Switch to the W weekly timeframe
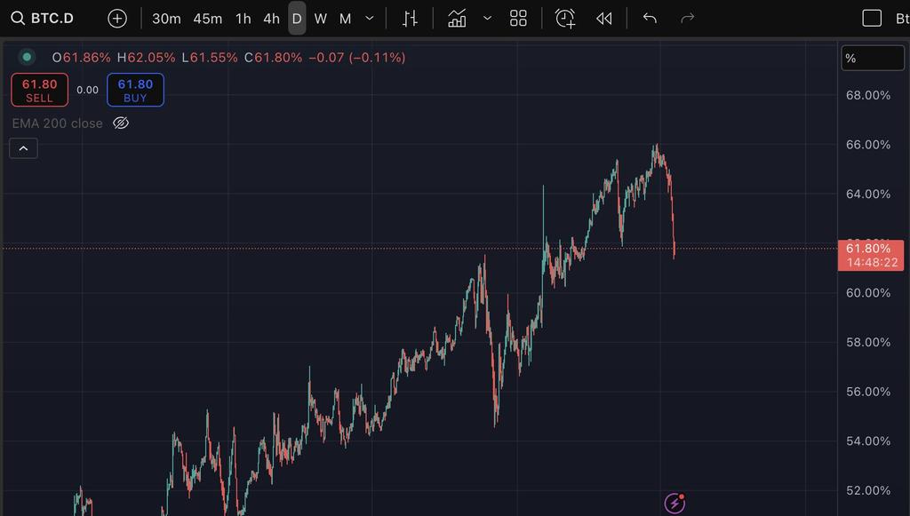 tap(320, 19)
